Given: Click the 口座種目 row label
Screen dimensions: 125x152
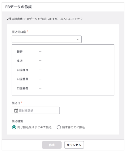Looking at the screenshot, I should pyautogui.click(x=22, y=70).
